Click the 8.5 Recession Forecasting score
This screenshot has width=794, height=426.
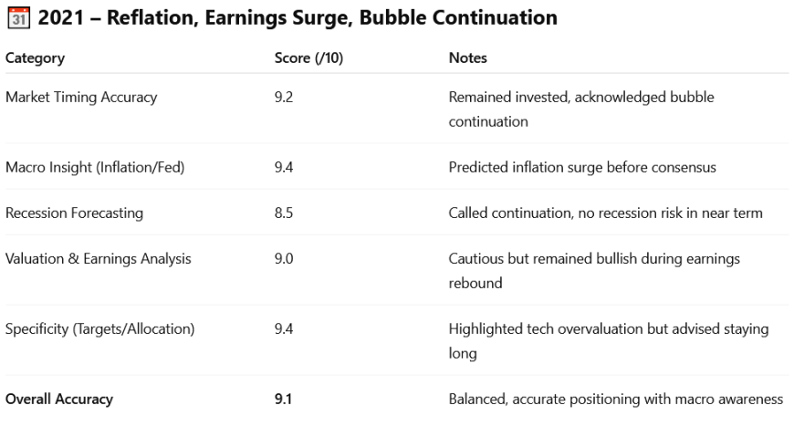pos(284,213)
